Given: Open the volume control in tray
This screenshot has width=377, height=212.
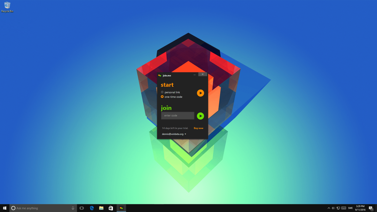Looking at the screenshot, I should 333,208.
